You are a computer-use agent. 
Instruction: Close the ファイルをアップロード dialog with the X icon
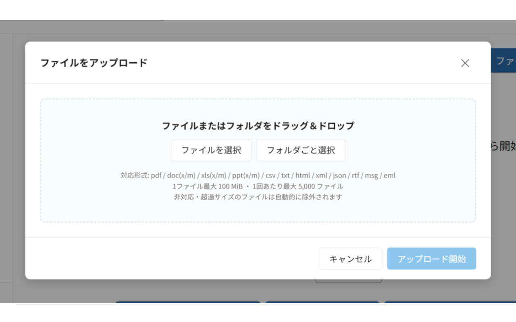tap(465, 63)
